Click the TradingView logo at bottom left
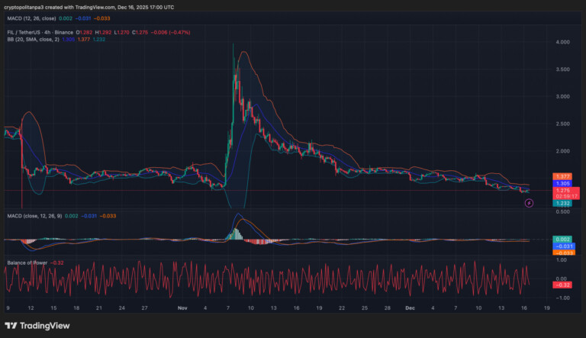Screen dimensions: 586x338 (x=36, y=324)
